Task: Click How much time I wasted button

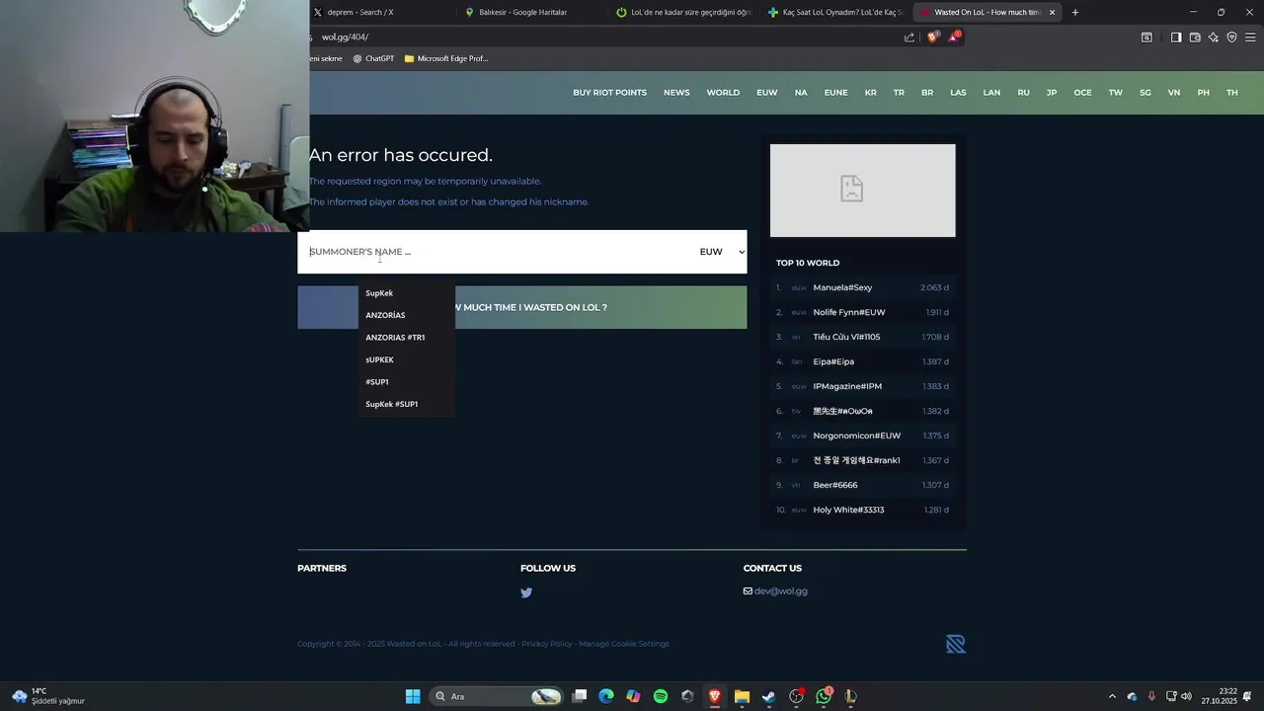Action: pos(522,307)
